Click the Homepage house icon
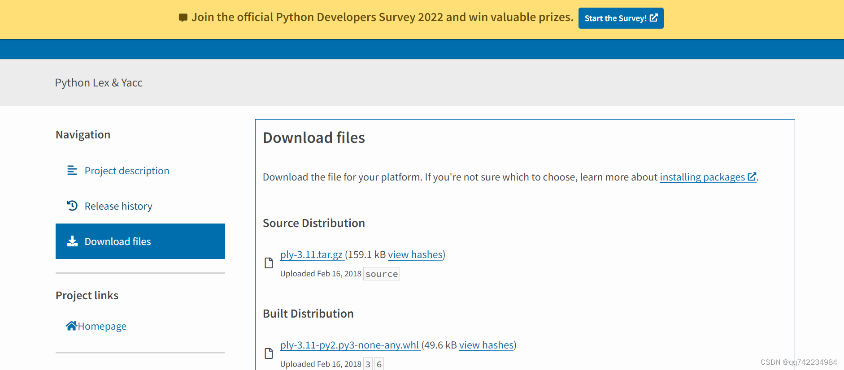844x370 pixels. [71, 326]
